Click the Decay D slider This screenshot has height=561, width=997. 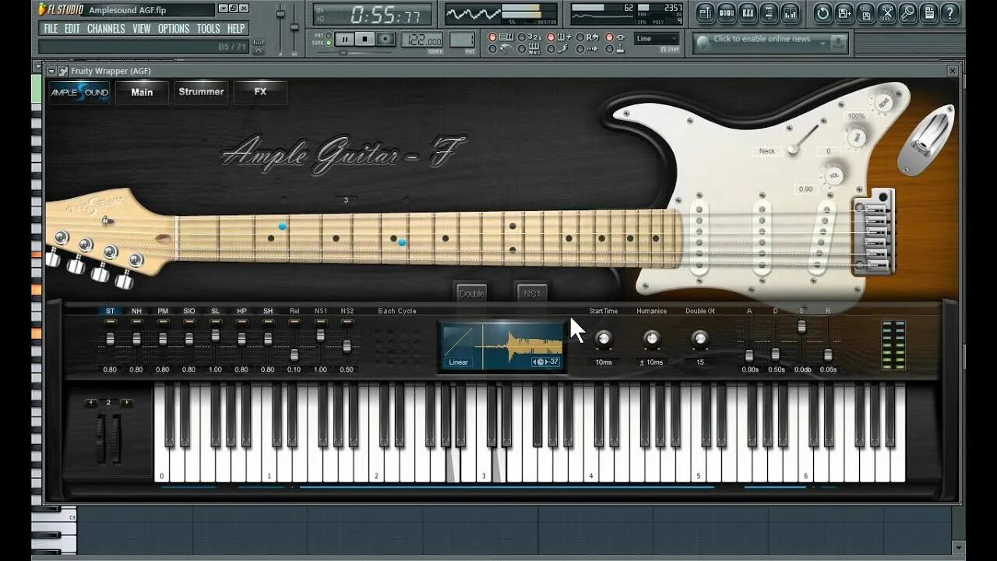click(776, 354)
